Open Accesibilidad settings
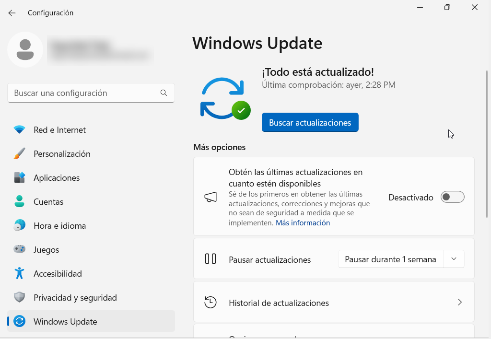 [91, 273]
